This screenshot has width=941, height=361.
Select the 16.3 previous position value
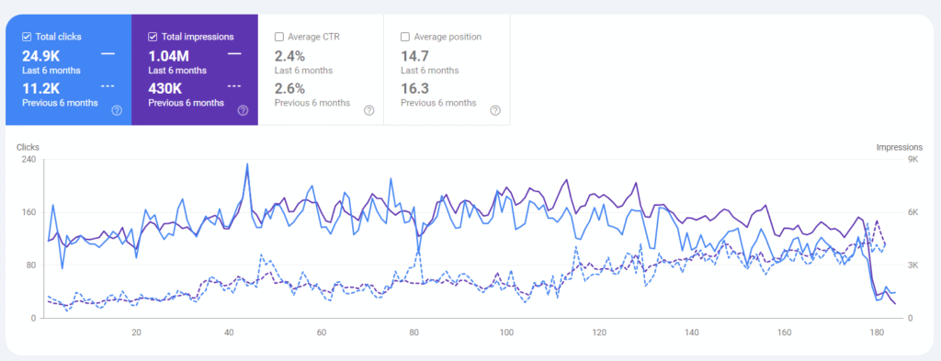(x=414, y=89)
